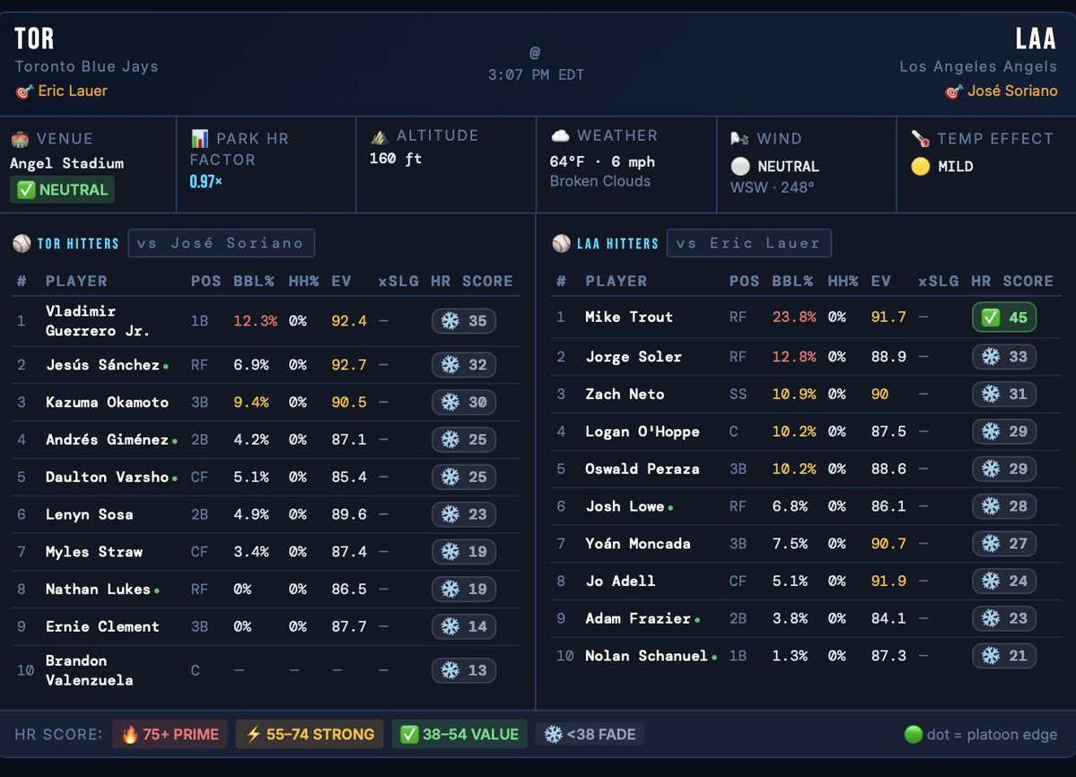Select the Yoán Moncada player name

pos(637,544)
